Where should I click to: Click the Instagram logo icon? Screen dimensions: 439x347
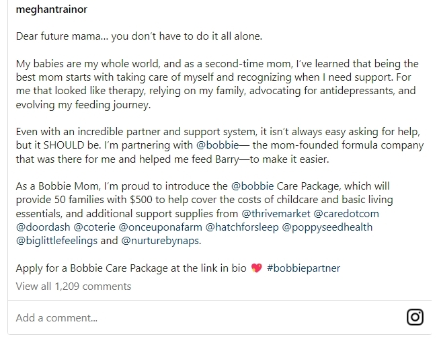coord(415,317)
